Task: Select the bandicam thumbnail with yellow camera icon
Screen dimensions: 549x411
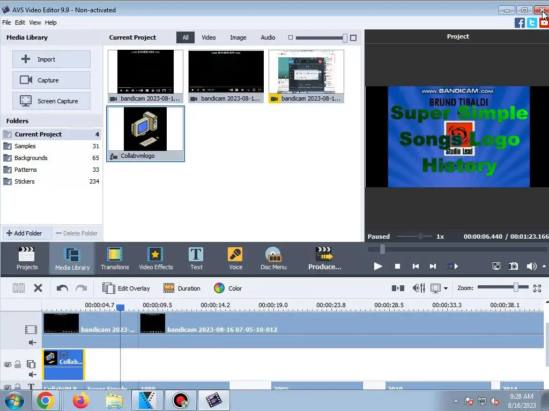Action: click(306, 76)
